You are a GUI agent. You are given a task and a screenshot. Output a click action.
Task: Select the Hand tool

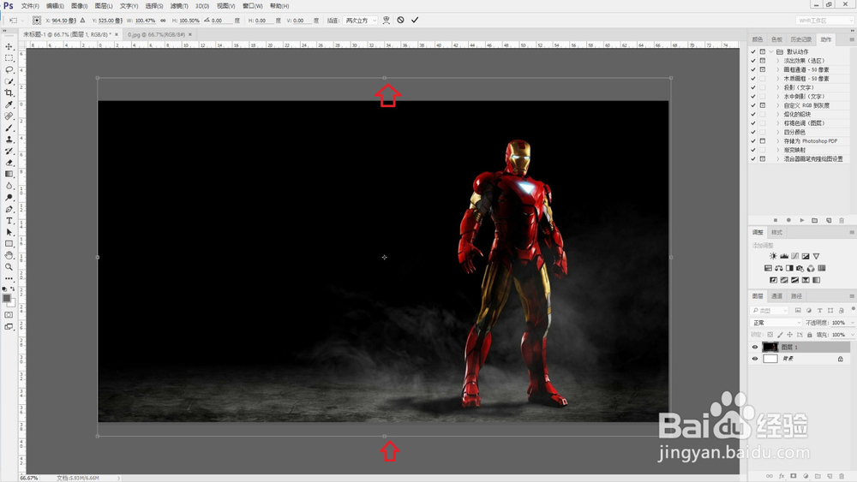(x=9, y=255)
